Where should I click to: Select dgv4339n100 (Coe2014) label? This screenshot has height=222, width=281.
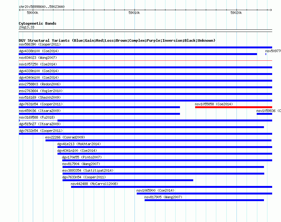pos(39,71)
